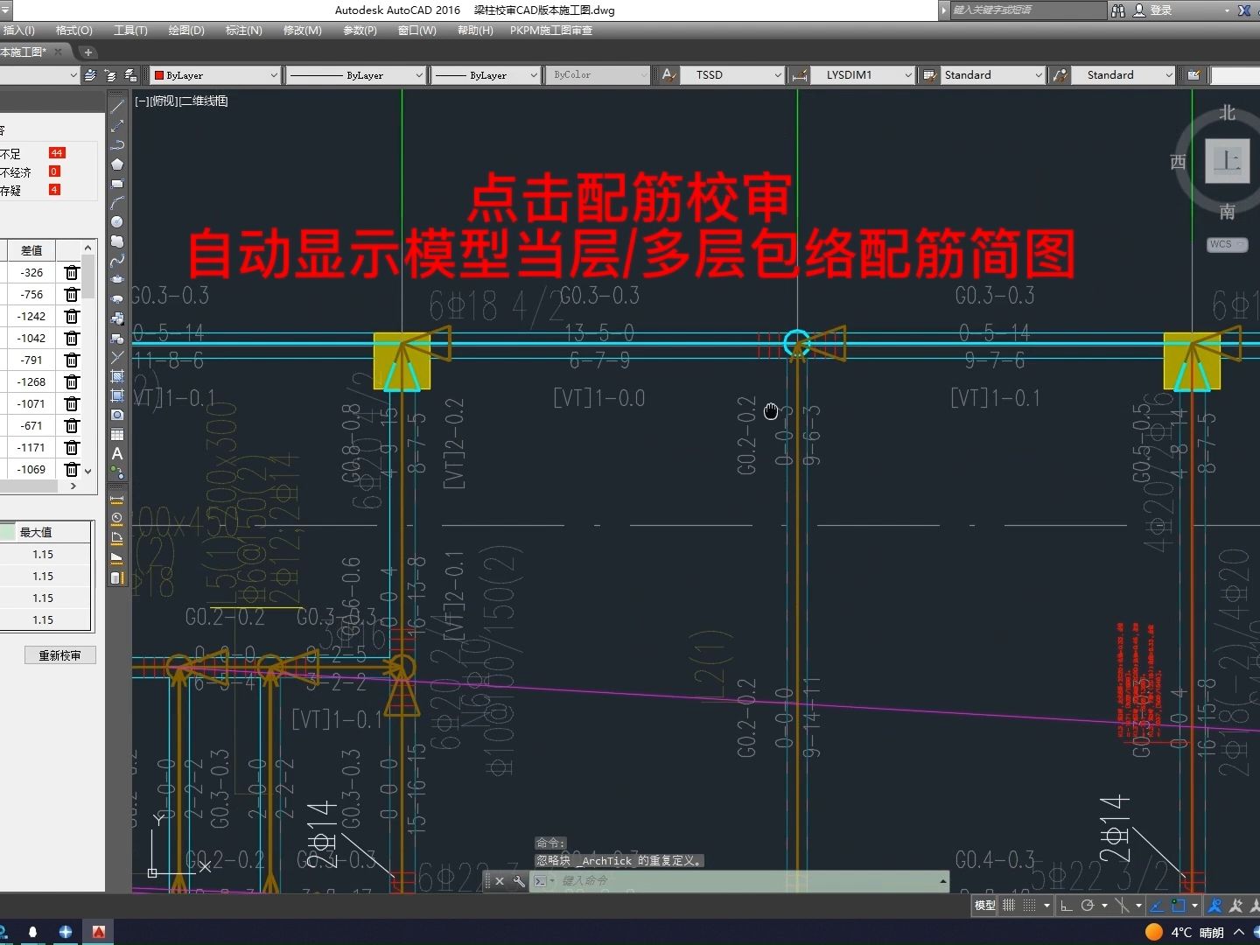Image resolution: width=1260 pixels, height=945 pixels.
Task: Open the PKPM施工图审查 menu
Action: (550, 30)
